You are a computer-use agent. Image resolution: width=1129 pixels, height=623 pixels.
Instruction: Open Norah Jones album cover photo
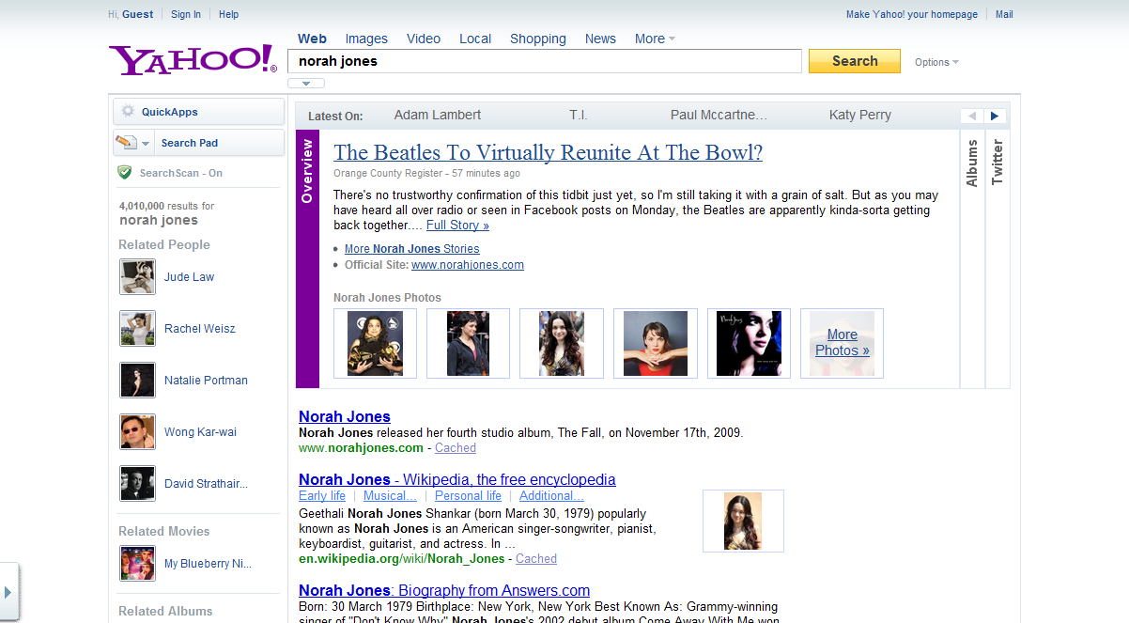click(x=749, y=344)
